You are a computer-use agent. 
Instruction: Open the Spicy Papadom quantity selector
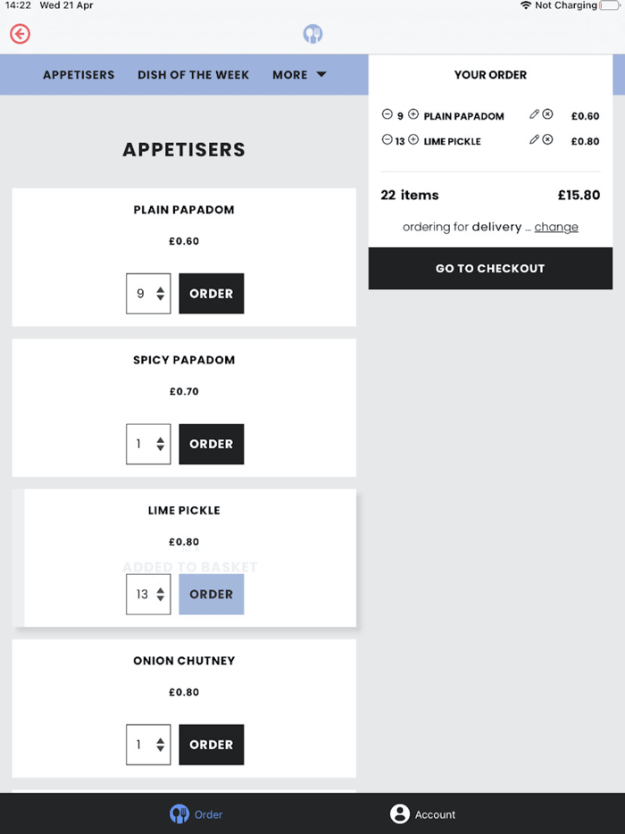click(x=148, y=444)
